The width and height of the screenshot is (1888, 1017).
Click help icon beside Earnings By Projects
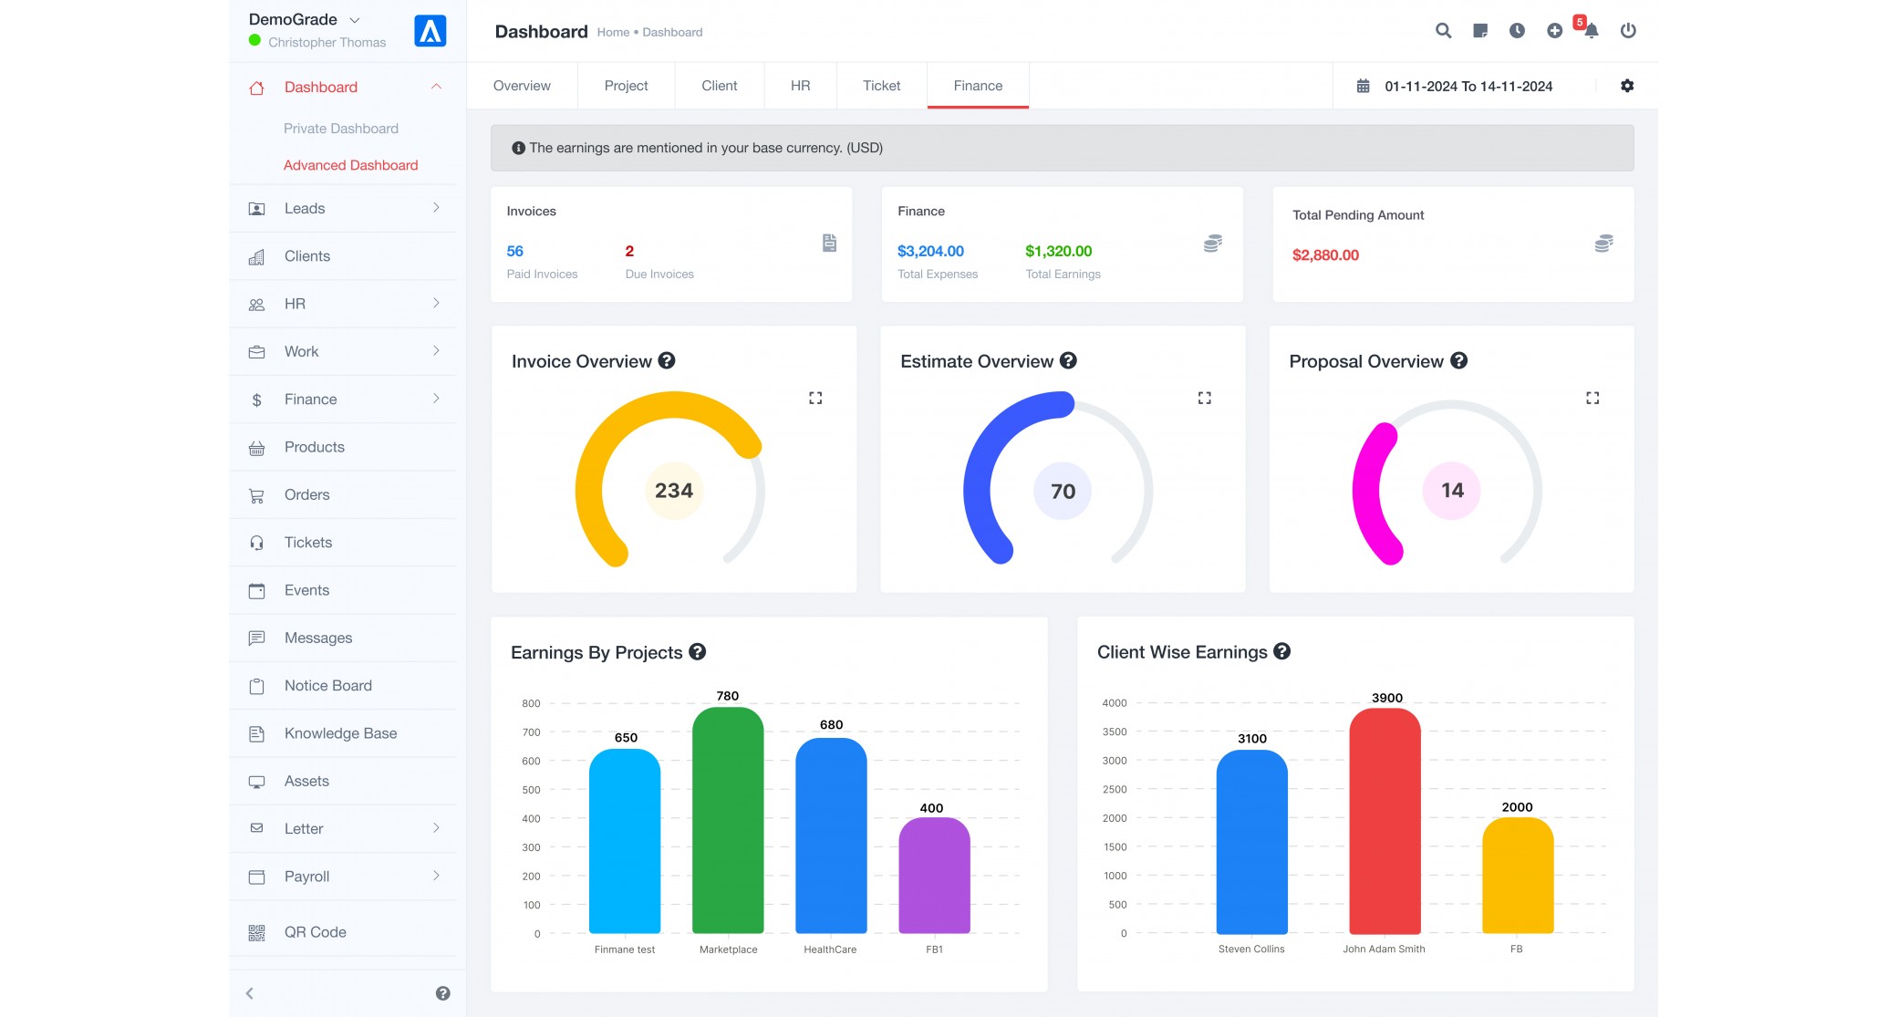click(x=698, y=652)
